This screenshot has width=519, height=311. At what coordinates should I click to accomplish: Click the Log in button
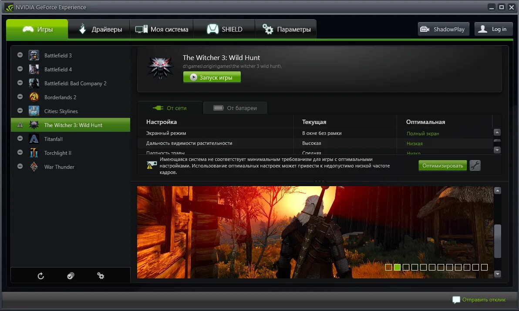click(493, 29)
